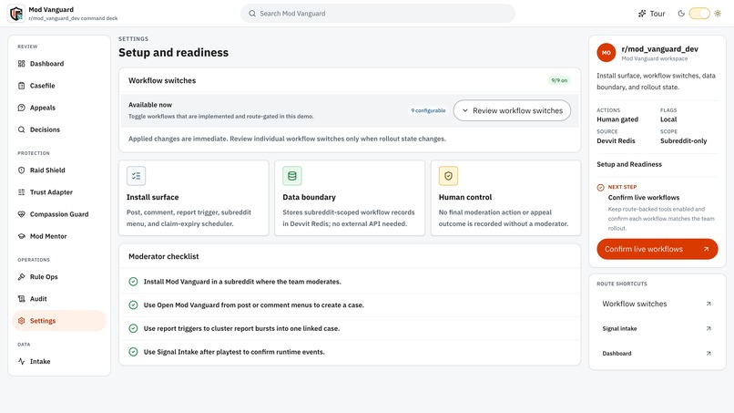Click the Intake activity pulse icon
The width and height of the screenshot is (734, 413).
click(22, 361)
